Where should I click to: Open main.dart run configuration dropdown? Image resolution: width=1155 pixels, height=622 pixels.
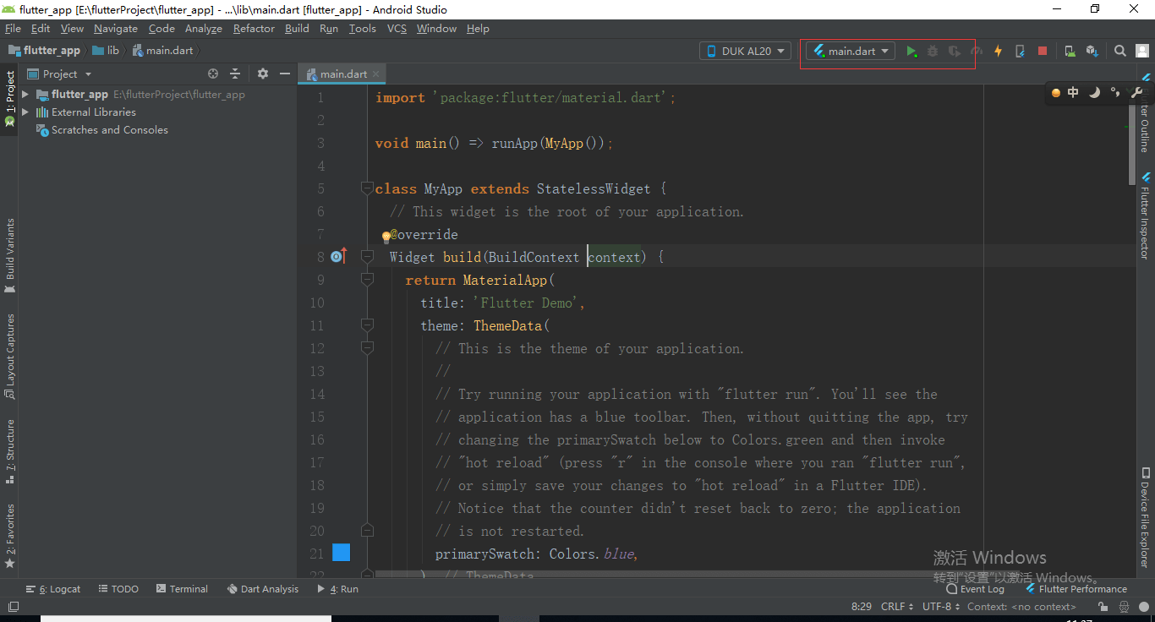click(x=851, y=51)
